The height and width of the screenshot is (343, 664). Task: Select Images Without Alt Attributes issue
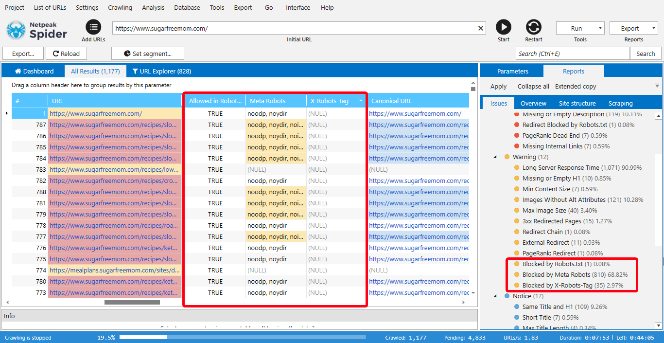[x=583, y=199]
